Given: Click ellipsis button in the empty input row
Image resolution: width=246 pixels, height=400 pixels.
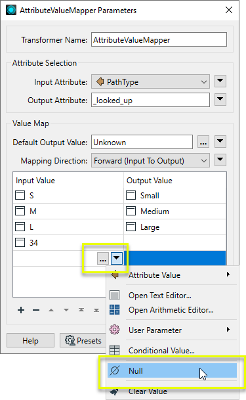Looking at the screenshot, I should point(103,258).
